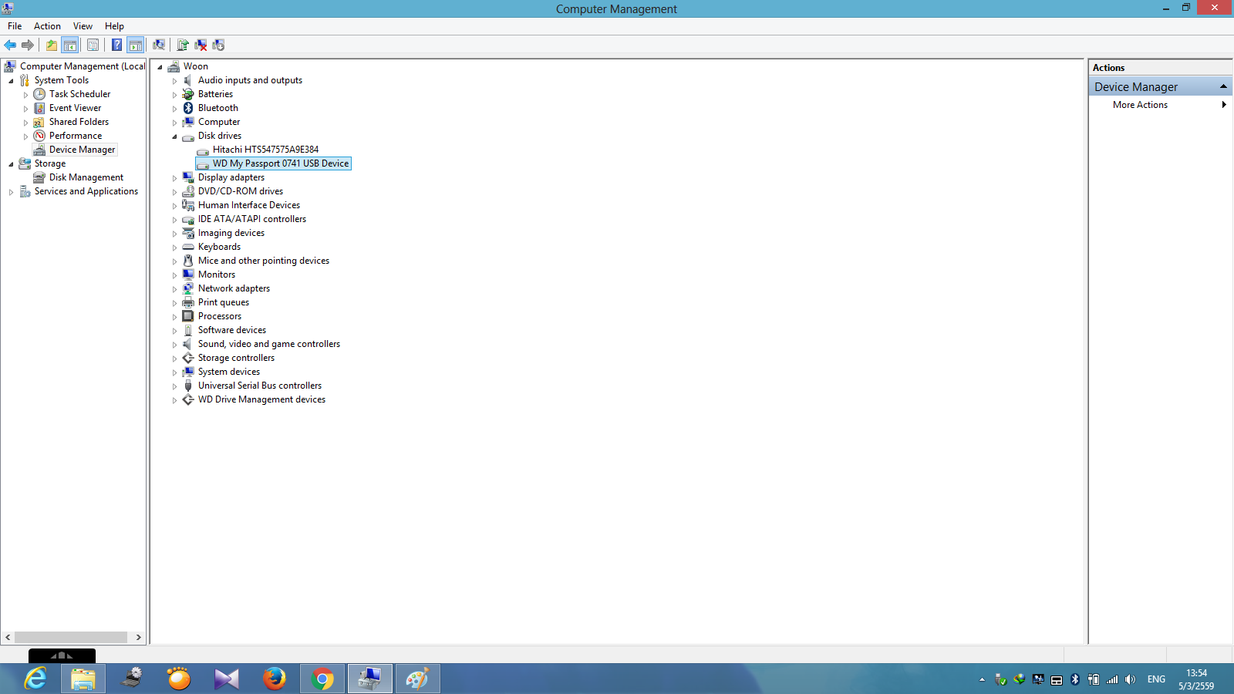Click Mice and other pointing devices icon
Viewport: 1234px width, 694px height.
(188, 261)
